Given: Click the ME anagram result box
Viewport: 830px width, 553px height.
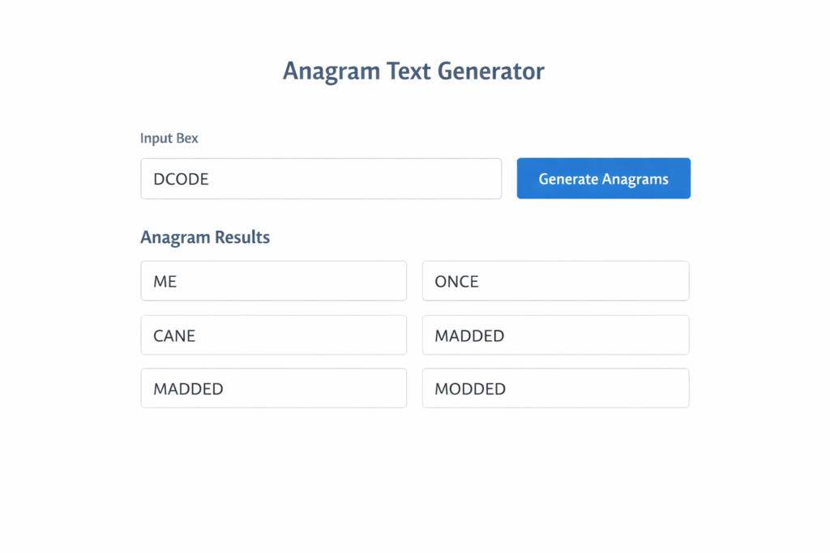Looking at the screenshot, I should coord(273,281).
